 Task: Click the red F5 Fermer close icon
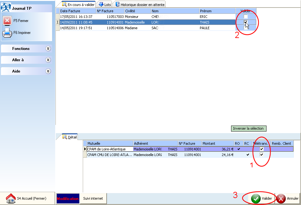pos(7,20)
